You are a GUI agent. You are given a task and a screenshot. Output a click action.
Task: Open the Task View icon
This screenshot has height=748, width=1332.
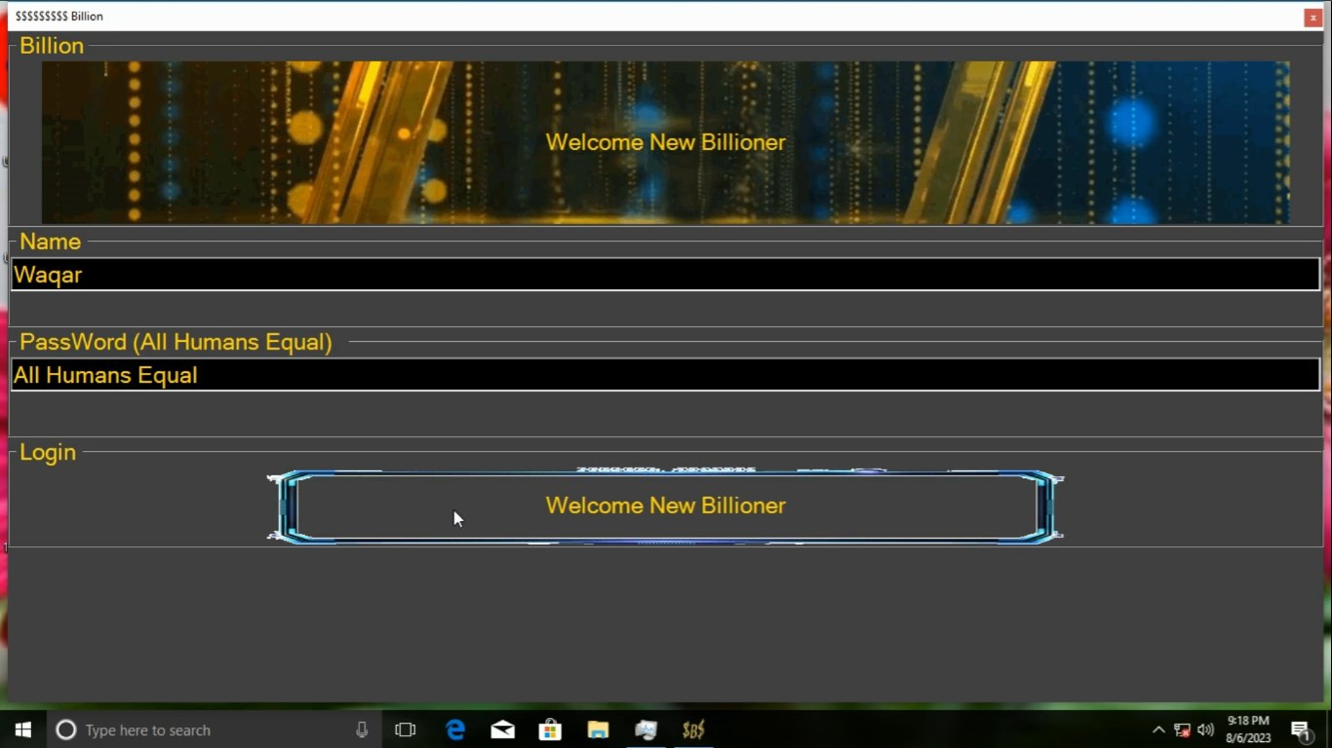[x=406, y=729]
